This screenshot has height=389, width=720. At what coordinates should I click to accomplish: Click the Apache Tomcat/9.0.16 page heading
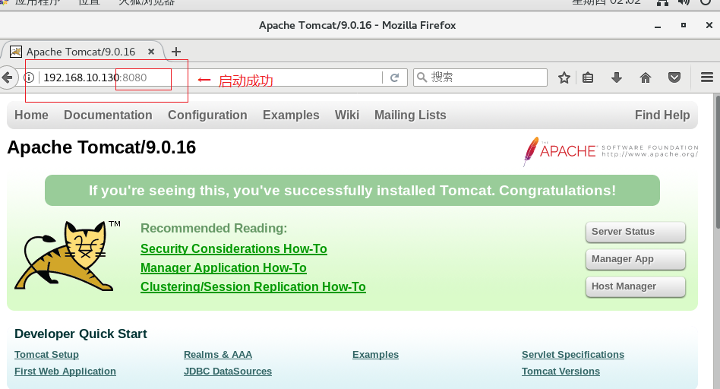(x=102, y=147)
